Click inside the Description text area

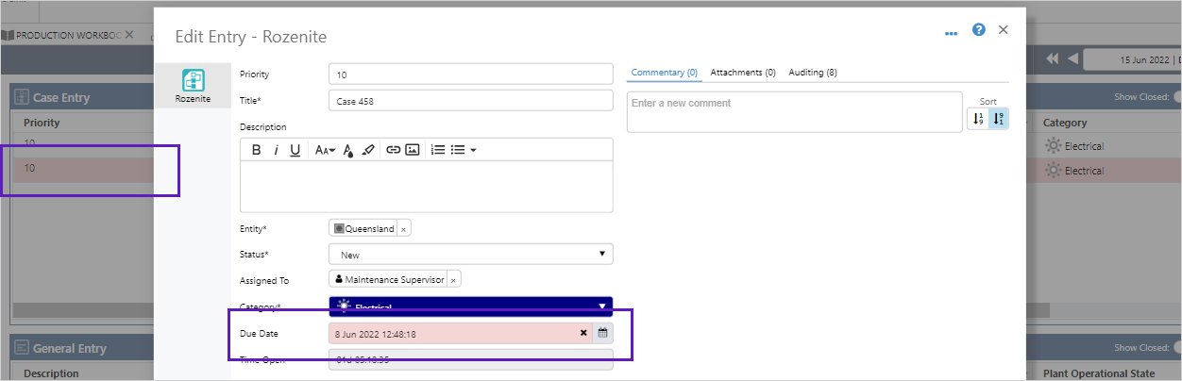point(427,186)
